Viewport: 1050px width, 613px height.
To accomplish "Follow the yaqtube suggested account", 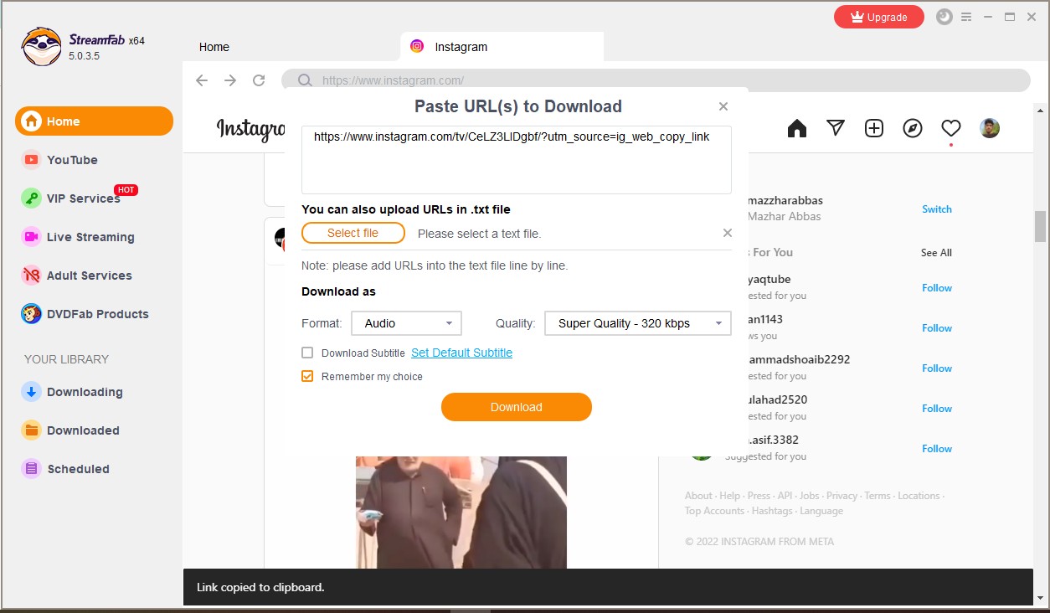I will coord(937,288).
